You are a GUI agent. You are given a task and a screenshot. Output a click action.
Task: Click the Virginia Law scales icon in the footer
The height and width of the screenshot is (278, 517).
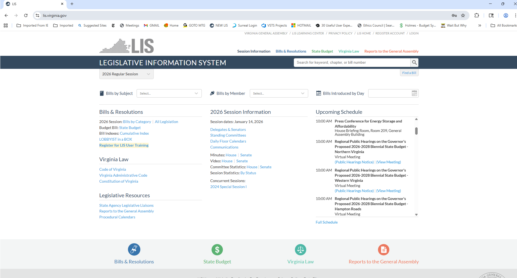click(300, 250)
